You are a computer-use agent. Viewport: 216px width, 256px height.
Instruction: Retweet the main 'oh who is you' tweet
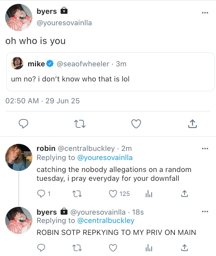coord(80,124)
